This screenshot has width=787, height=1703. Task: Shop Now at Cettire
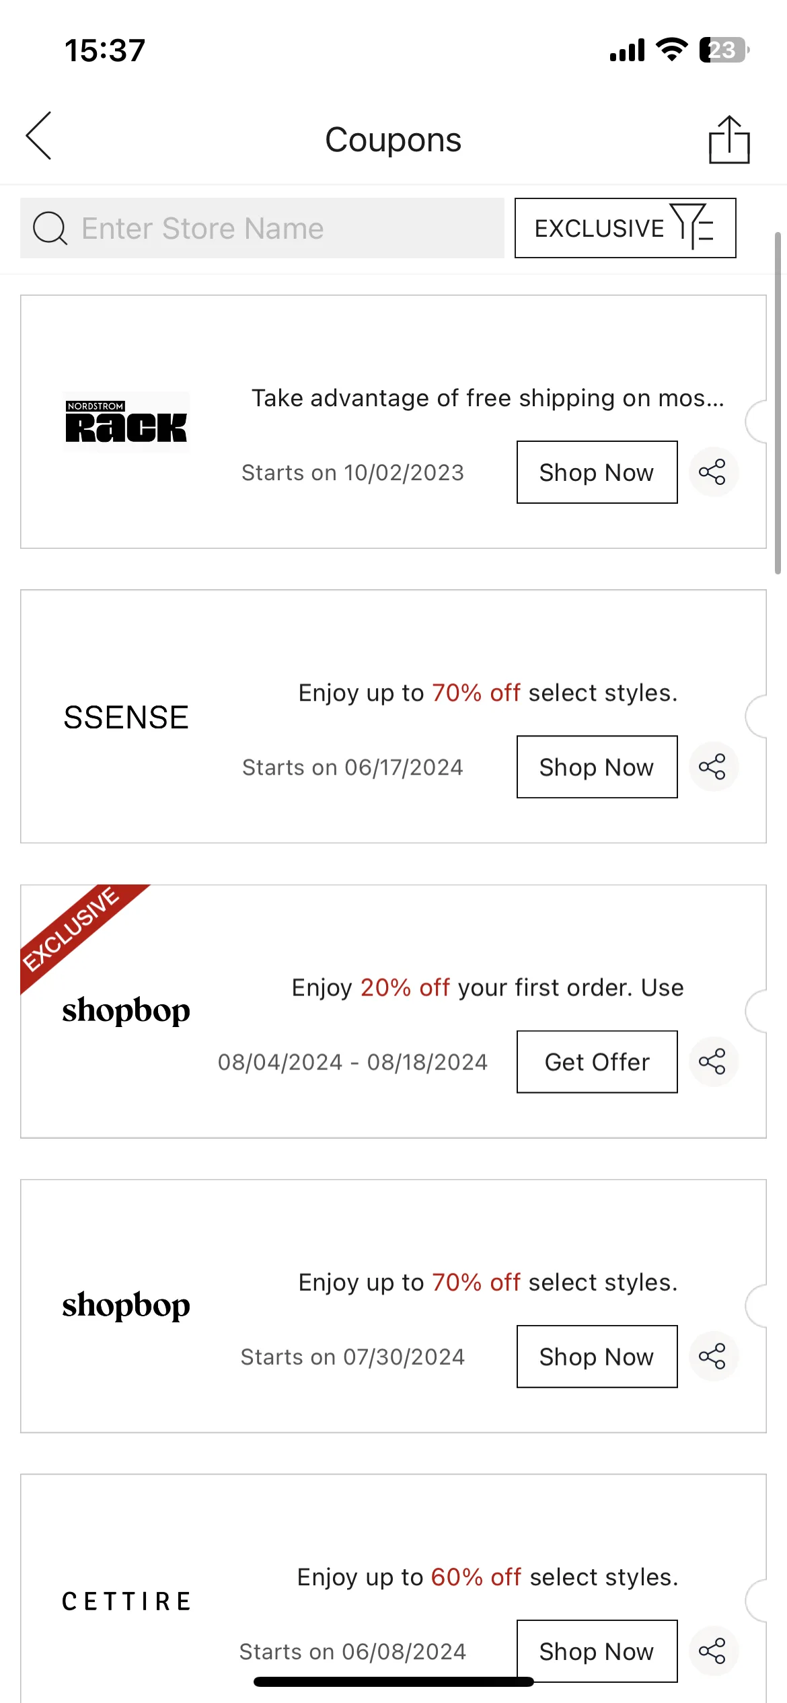click(597, 1651)
